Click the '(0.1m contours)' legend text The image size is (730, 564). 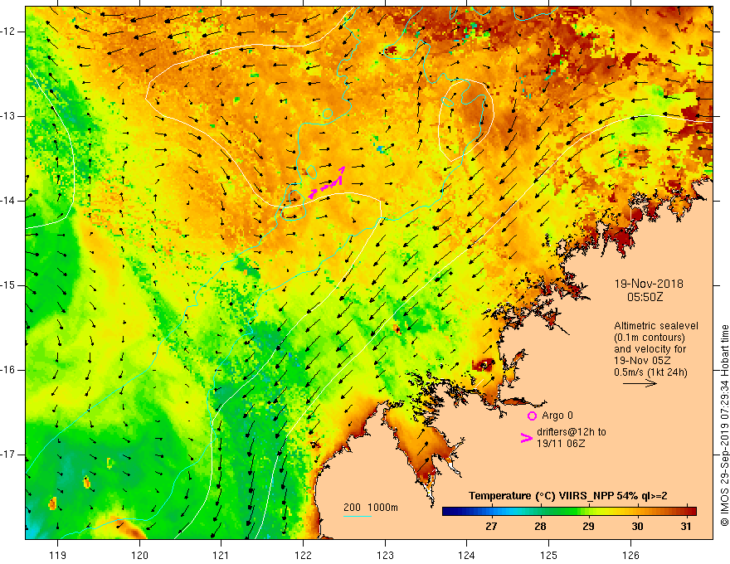click(650, 338)
